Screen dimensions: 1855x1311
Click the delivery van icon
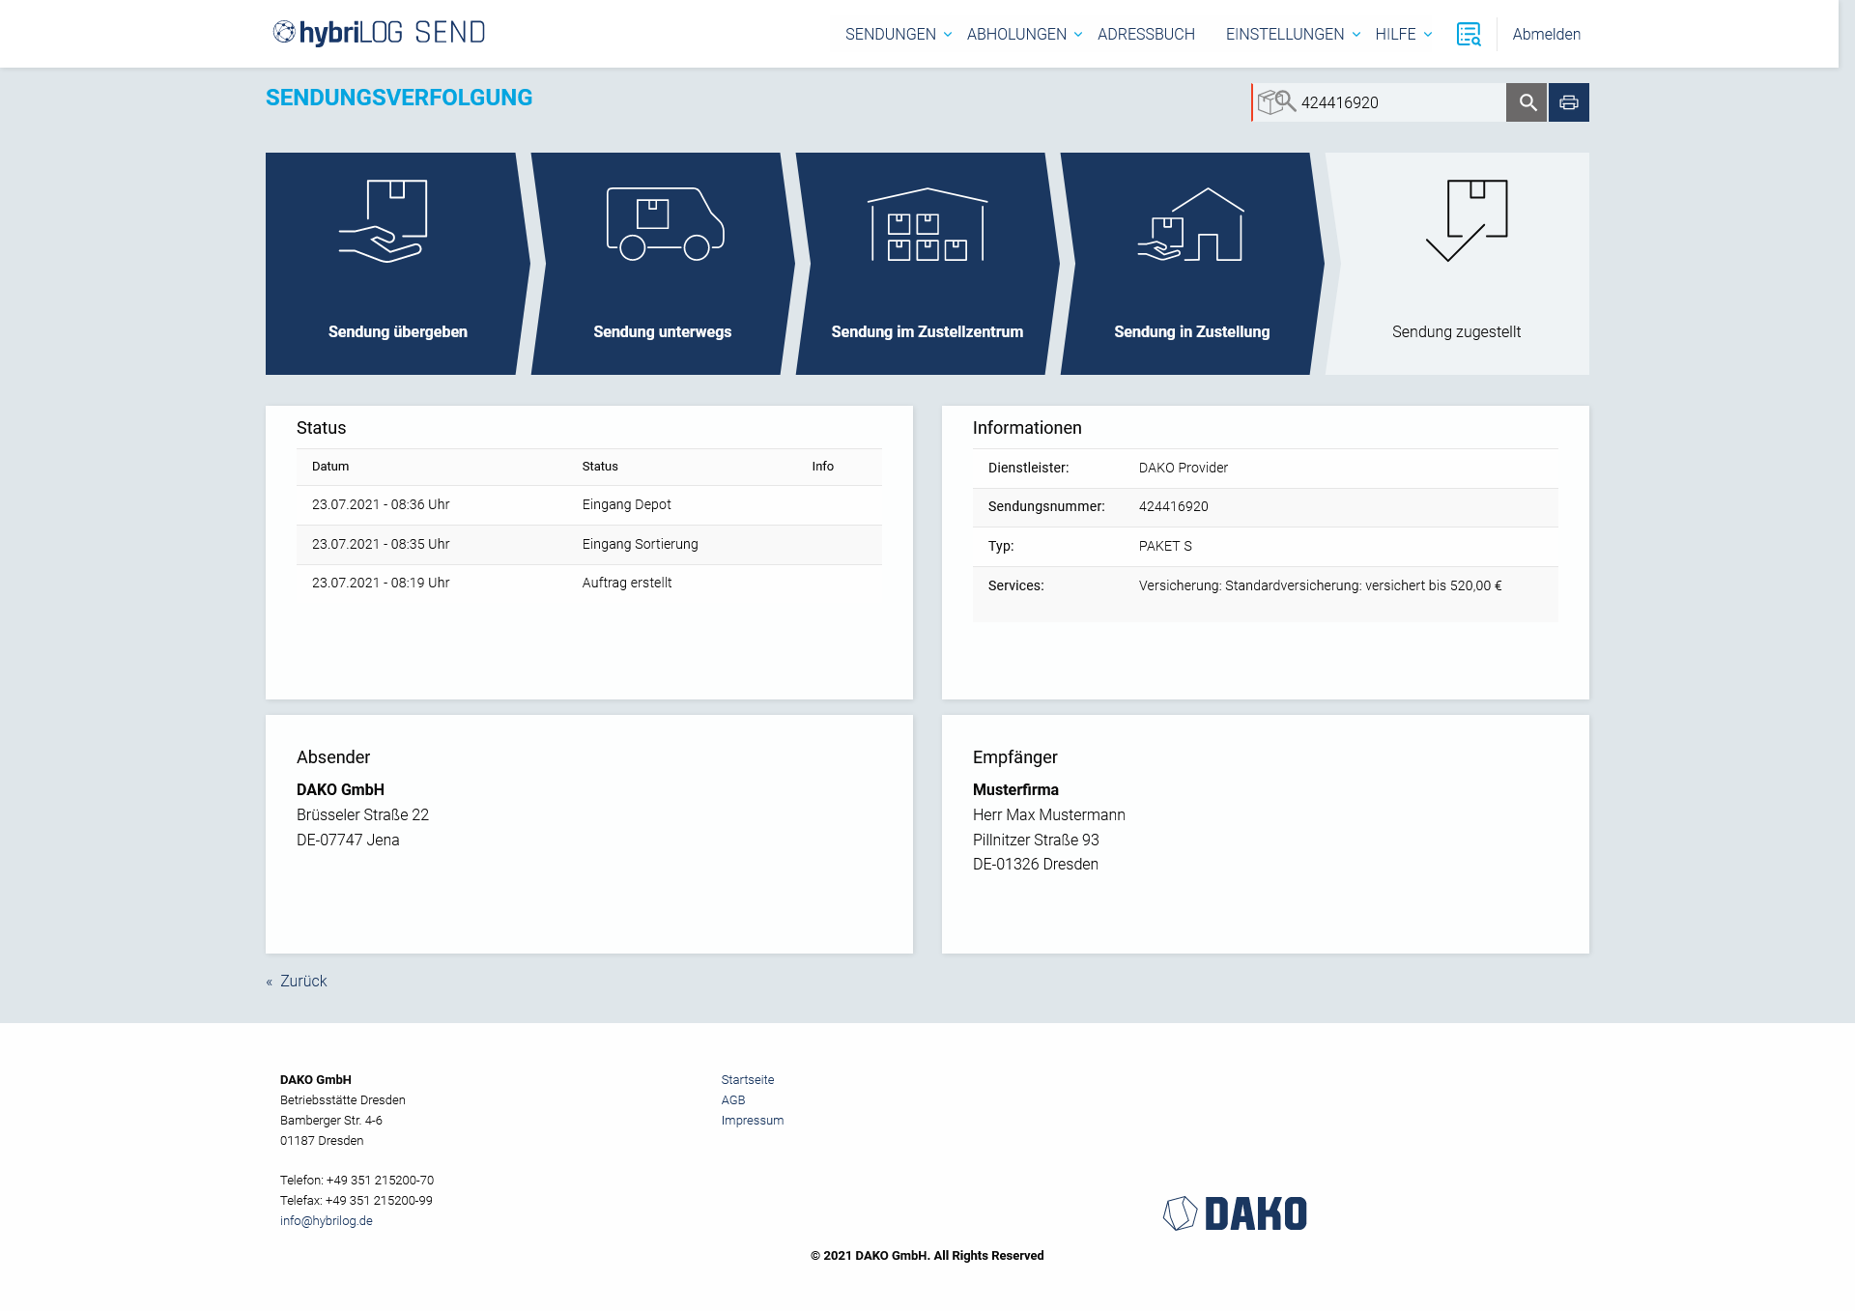(x=666, y=223)
